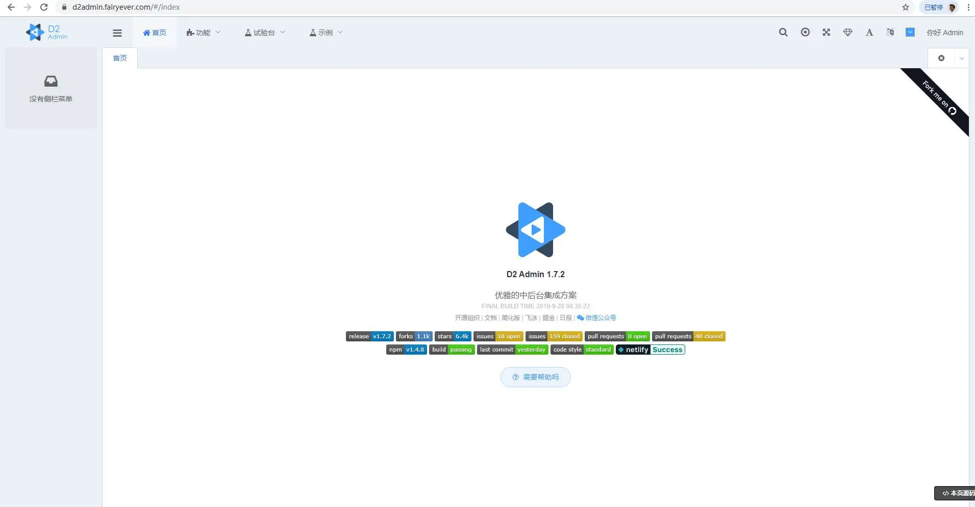Go back with the browser back arrow
Image resolution: width=975 pixels, height=507 pixels.
(11, 7)
